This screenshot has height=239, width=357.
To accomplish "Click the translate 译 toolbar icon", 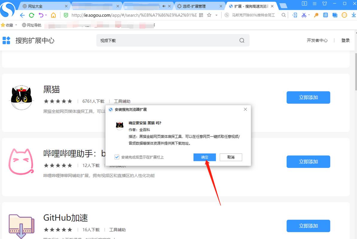I will coord(326,15).
